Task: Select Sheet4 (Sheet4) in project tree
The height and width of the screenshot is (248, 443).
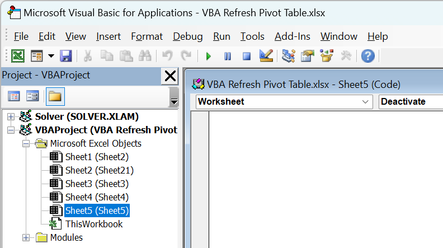Action: (97, 198)
